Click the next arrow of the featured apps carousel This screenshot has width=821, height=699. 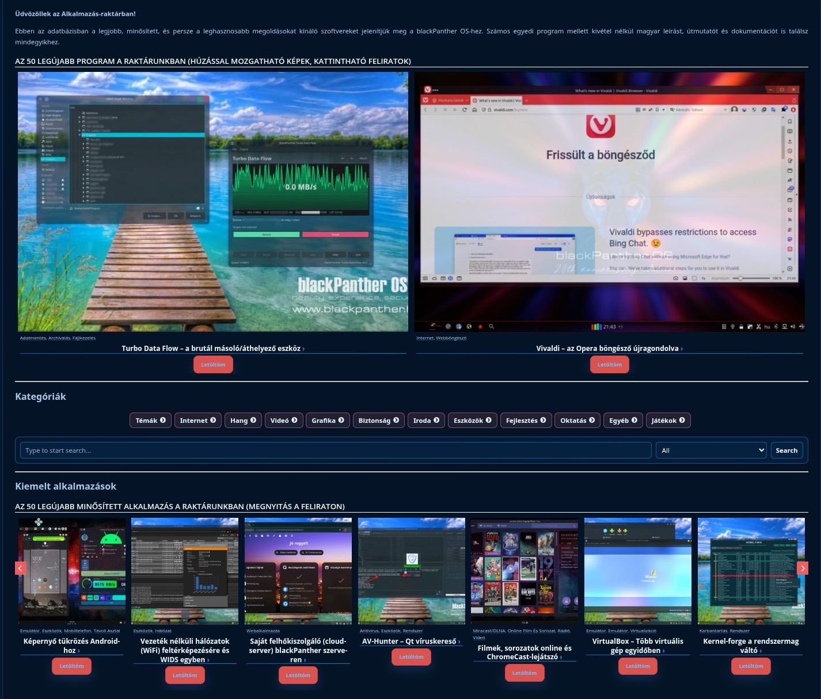[x=803, y=568]
